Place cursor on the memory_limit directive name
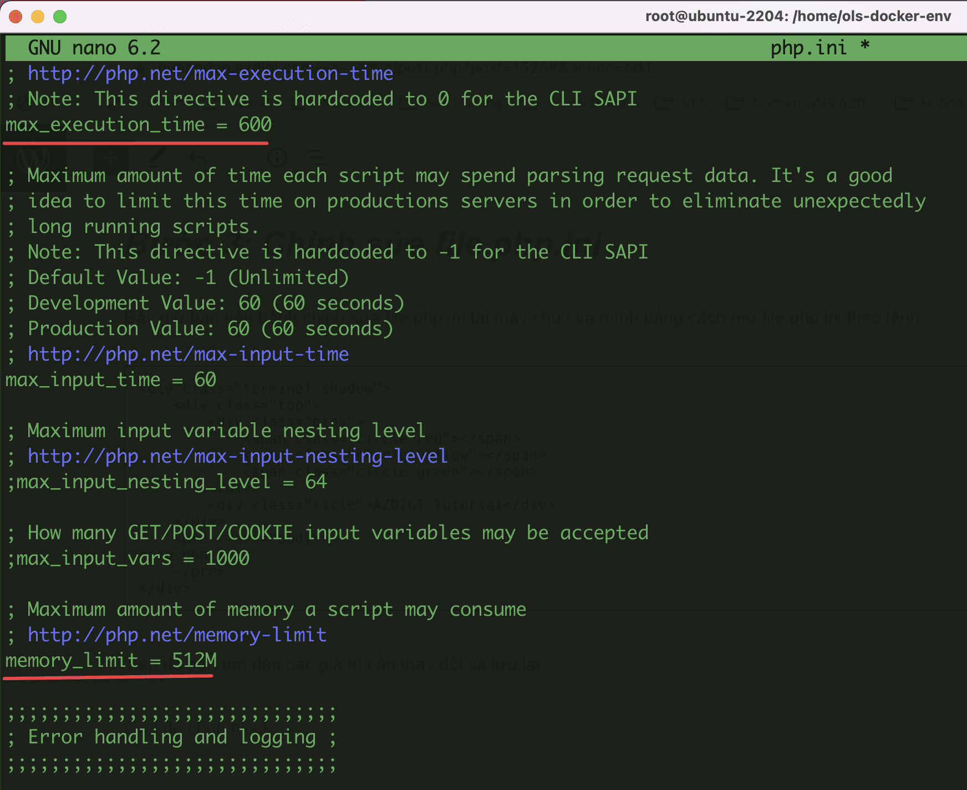Image resolution: width=967 pixels, height=790 pixels. 72,660
